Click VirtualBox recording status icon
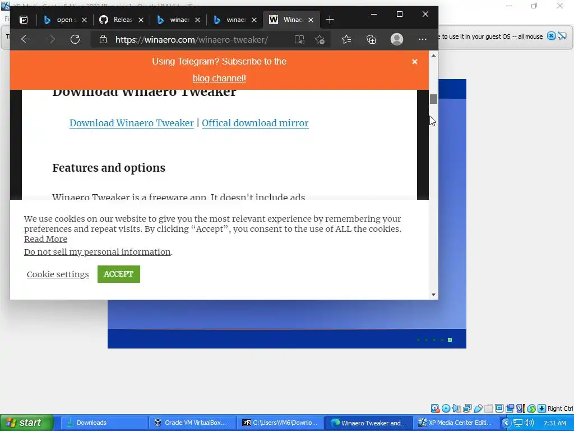The width and height of the screenshot is (574, 431). tap(510, 409)
